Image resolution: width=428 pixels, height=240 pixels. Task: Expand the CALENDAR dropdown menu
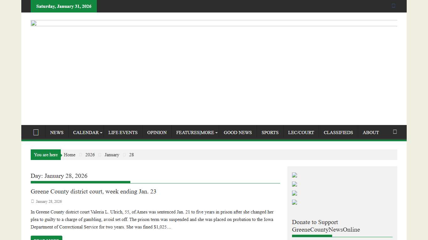click(x=87, y=132)
